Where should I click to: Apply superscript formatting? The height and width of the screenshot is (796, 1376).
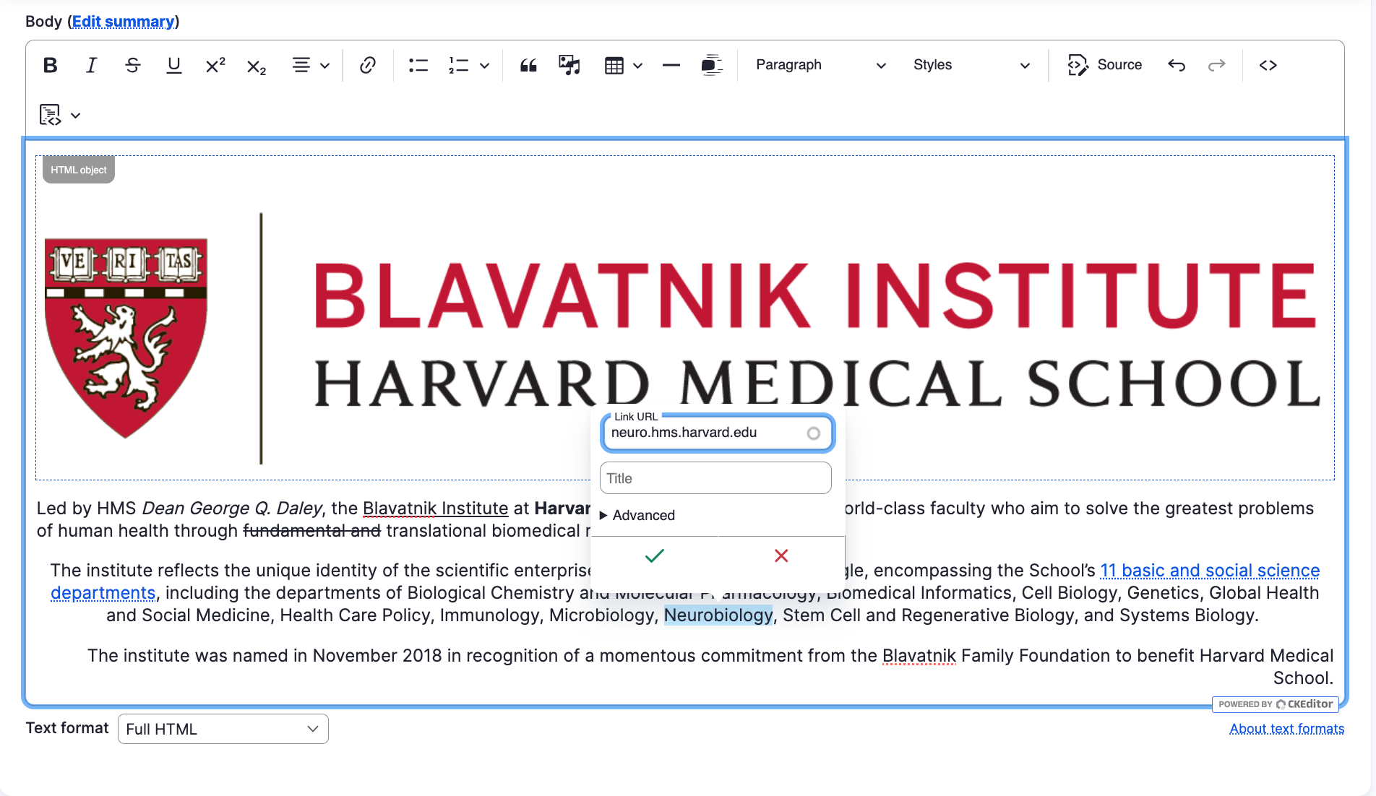tap(215, 65)
